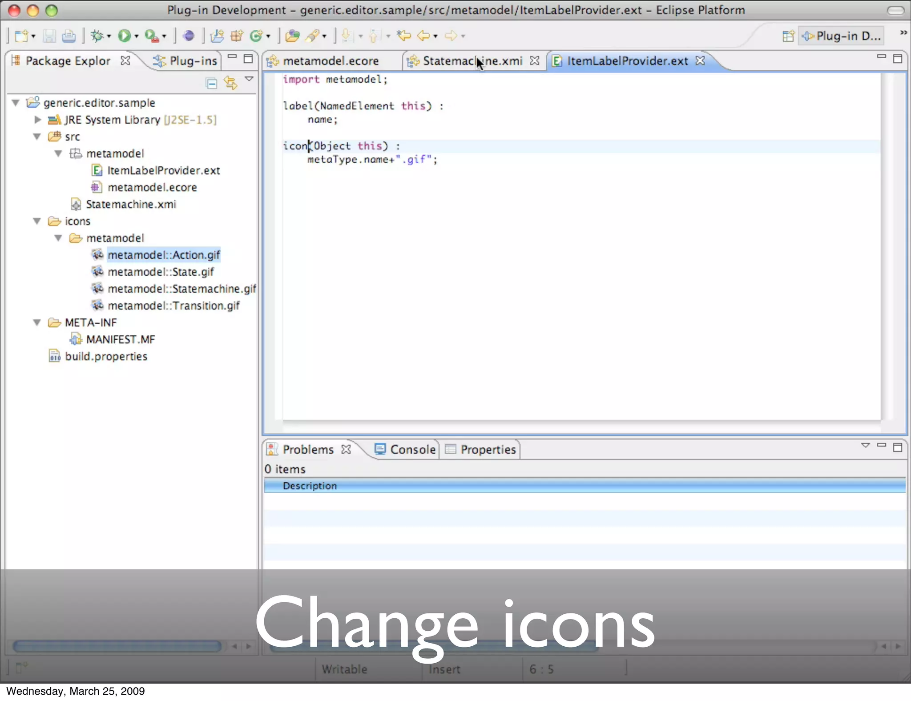Screen dimensions: 911x701
Task: Open dropdown next to New wizard icon
Action: (33, 36)
